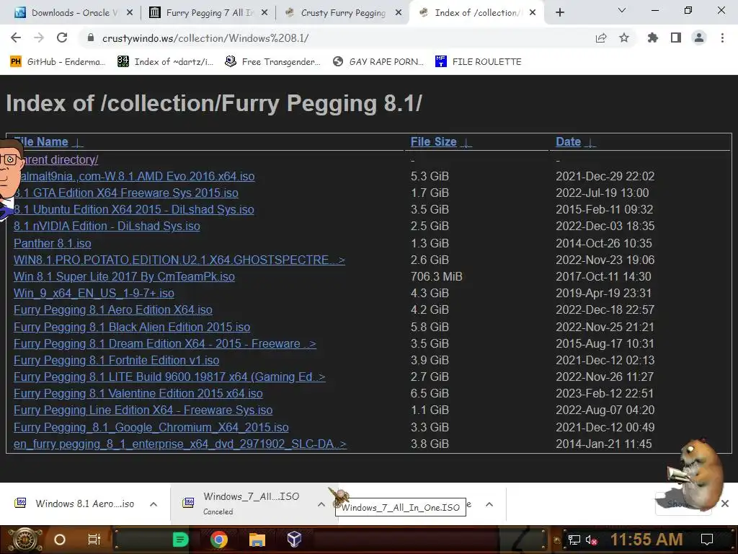Open the Extensions puzzle icon

pos(653,38)
